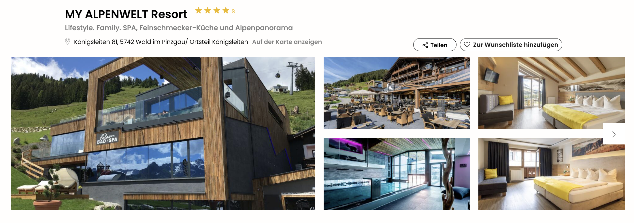Click the share icon in Teilen button
Viewport: 634px width, 223px height.
pyautogui.click(x=425, y=45)
